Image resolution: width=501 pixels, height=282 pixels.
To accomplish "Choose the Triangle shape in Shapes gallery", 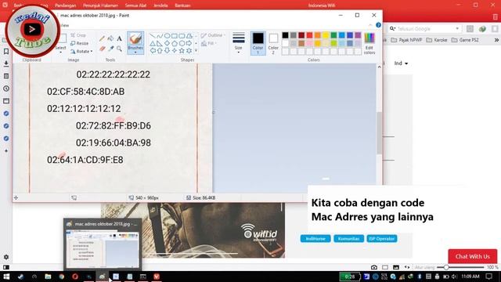I will (153, 43).
